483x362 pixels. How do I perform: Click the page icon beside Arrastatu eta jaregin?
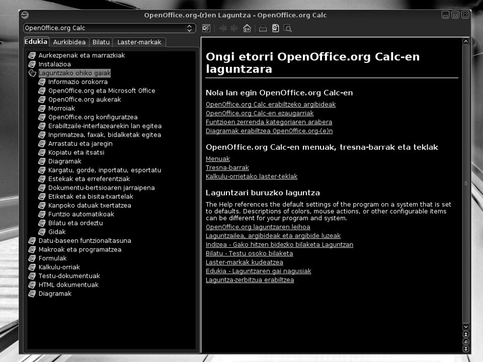click(x=42, y=144)
